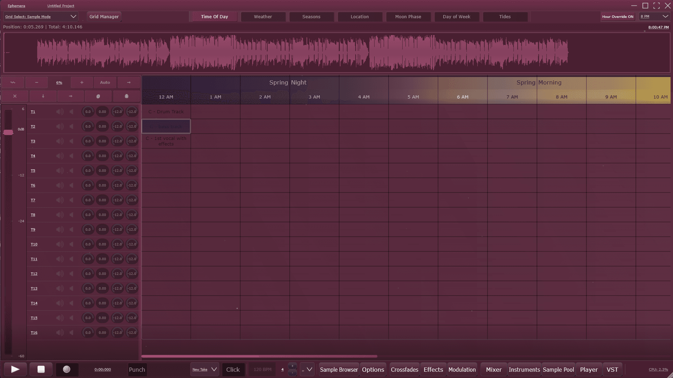Image resolution: width=673 pixels, height=378 pixels.
Task: Click the master volume fader handle
Action: pos(8,132)
